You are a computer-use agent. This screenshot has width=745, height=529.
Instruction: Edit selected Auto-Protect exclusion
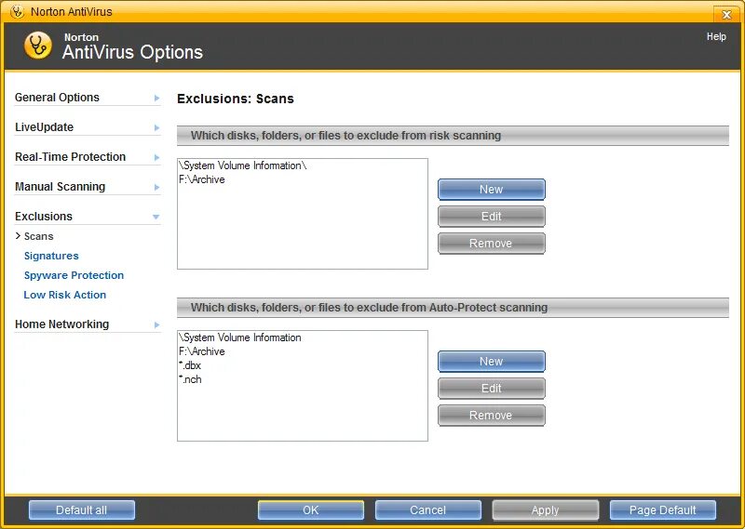[492, 389]
